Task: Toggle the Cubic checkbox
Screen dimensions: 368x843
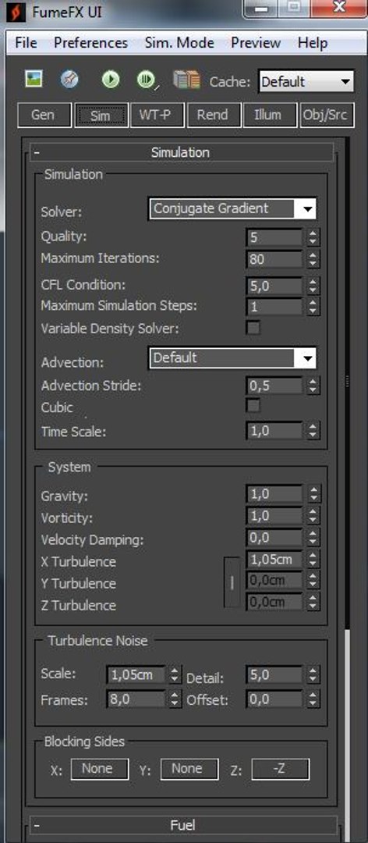Action: point(253,405)
